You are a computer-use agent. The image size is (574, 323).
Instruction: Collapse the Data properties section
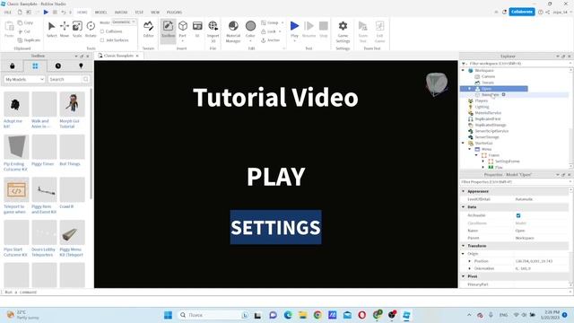coord(464,207)
